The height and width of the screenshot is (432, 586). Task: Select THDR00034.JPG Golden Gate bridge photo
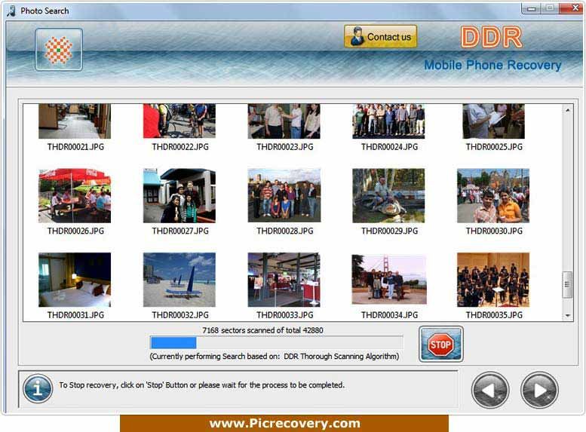(x=388, y=280)
